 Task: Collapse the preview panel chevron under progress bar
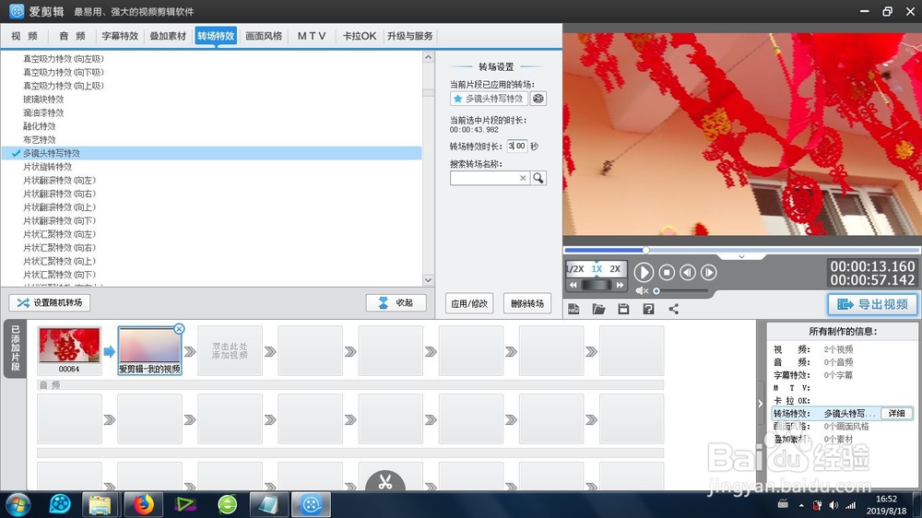(x=741, y=257)
